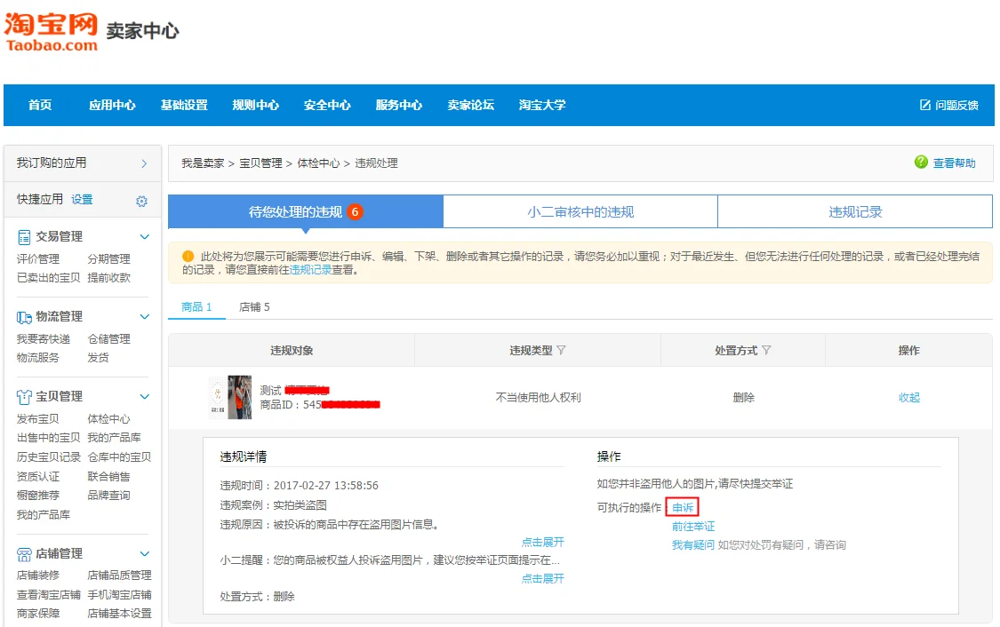Select the 店铺 5 sub-tab

click(254, 307)
